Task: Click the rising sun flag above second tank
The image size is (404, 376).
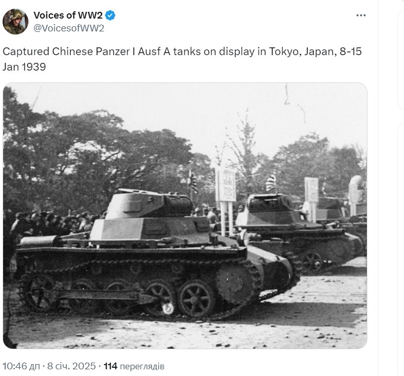Action: click(271, 182)
